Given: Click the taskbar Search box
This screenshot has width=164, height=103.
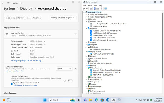Looking at the screenshot, I should pos(62,100).
